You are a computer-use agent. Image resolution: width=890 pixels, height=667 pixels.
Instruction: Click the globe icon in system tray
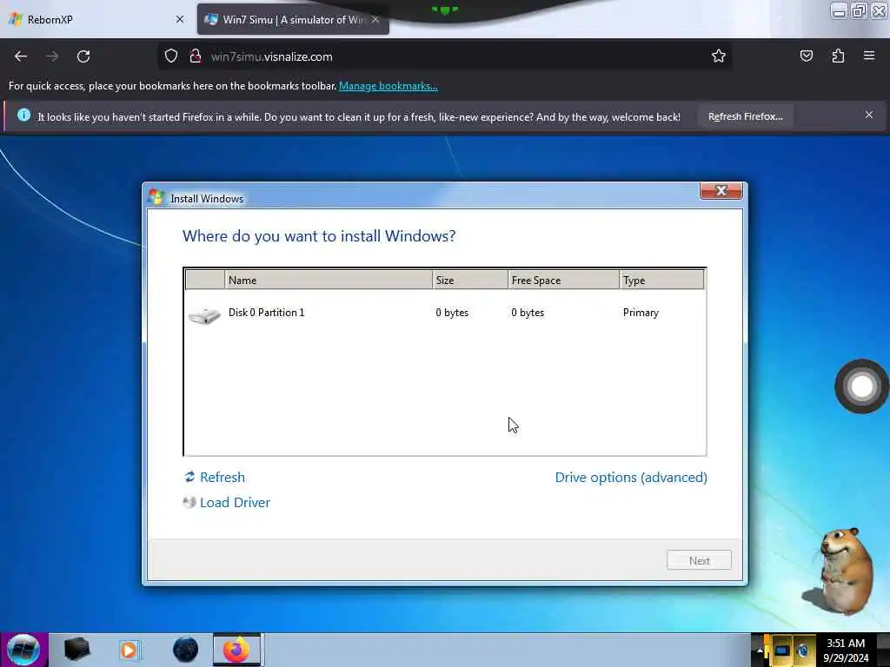[x=803, y=650]
